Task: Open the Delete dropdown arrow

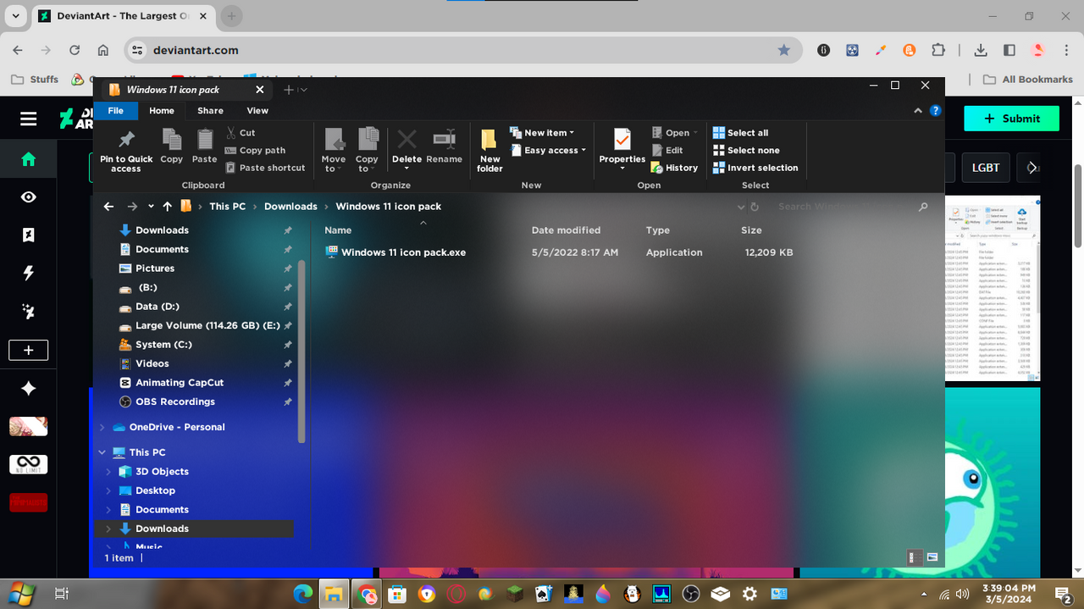Action: point(406,169)
